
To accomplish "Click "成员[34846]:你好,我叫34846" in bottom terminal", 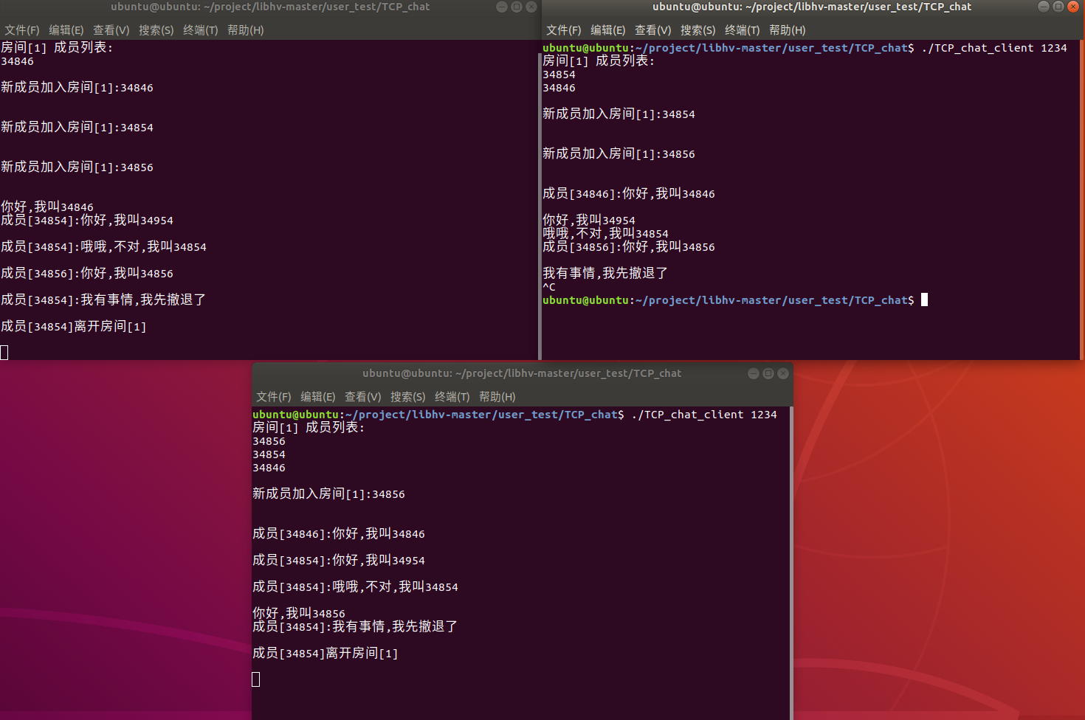I will tap(339, 533).
